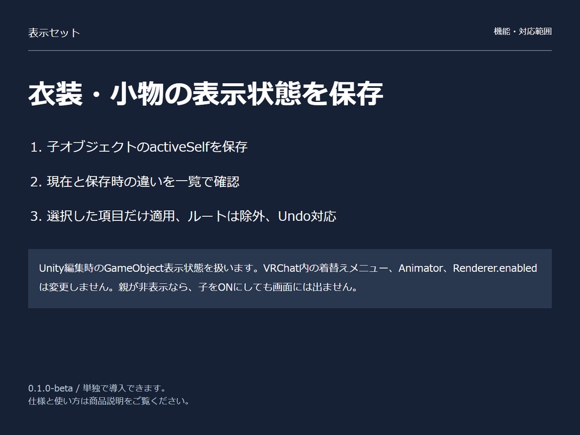
Task: Click the footer text '0.1.0-beta / 単独で導入できます。'
Action: 97,388
